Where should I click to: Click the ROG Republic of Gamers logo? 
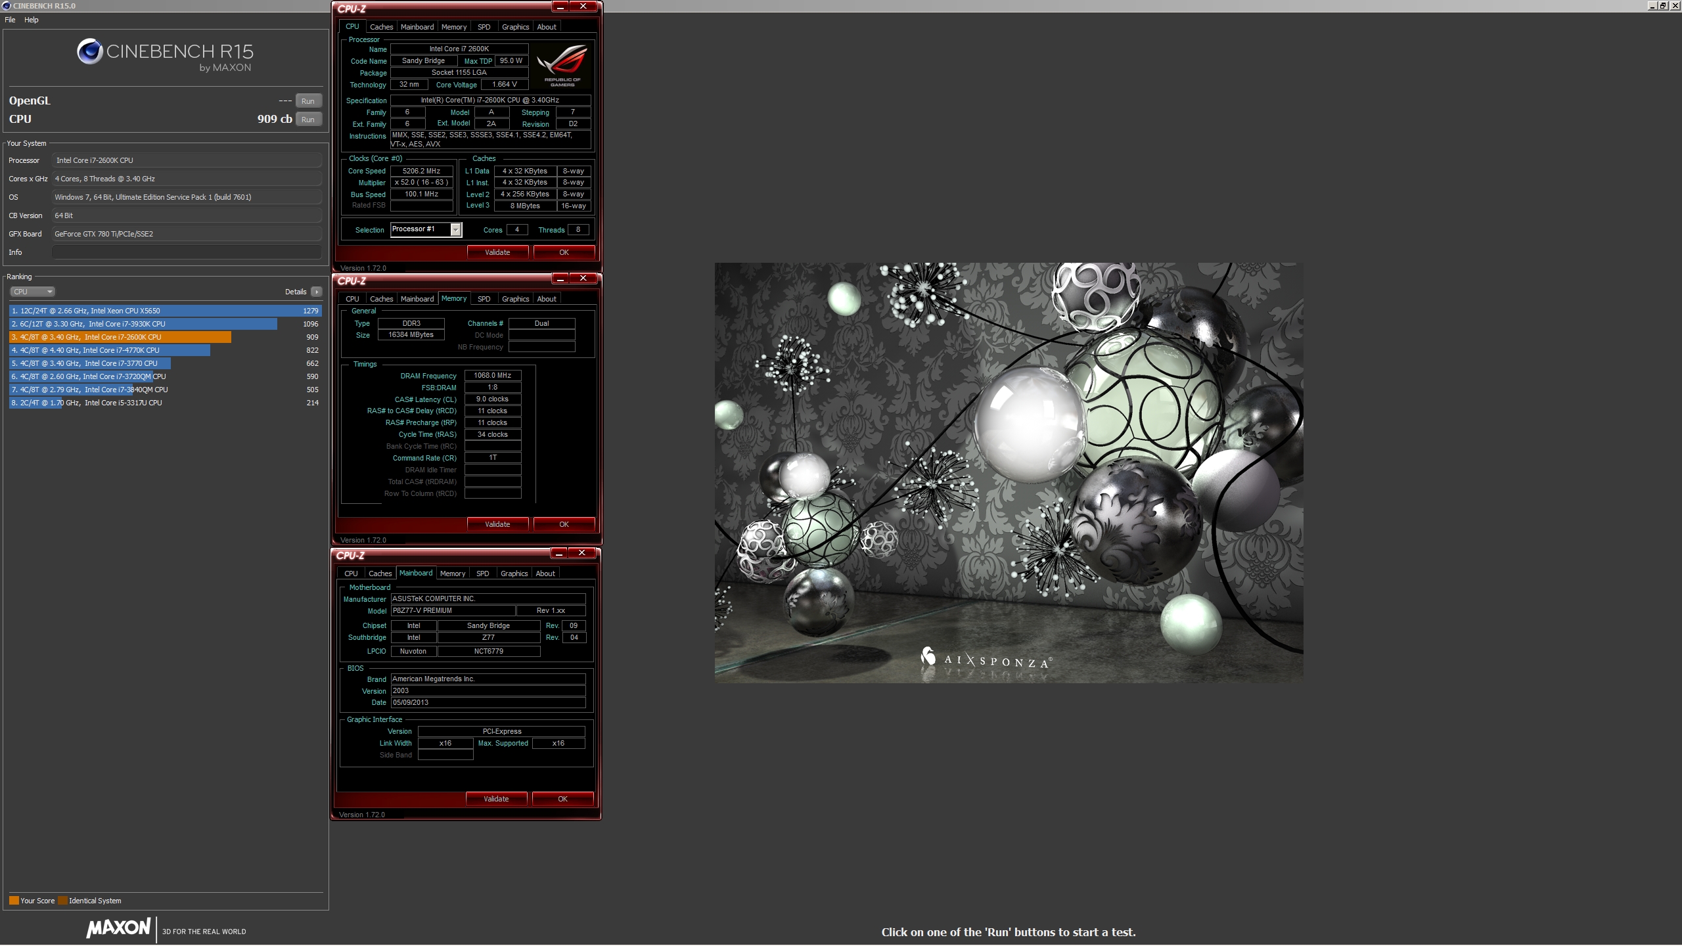(x=562, y=65)
